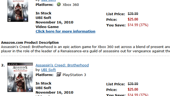Click here for more information link
Viewport: 170px width, 96px height.
point(66,31)
